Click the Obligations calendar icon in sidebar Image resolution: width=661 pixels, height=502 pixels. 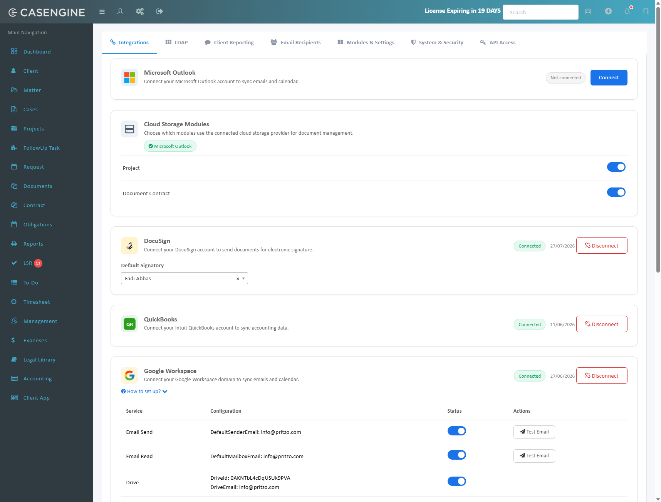(x=14, y=224)
